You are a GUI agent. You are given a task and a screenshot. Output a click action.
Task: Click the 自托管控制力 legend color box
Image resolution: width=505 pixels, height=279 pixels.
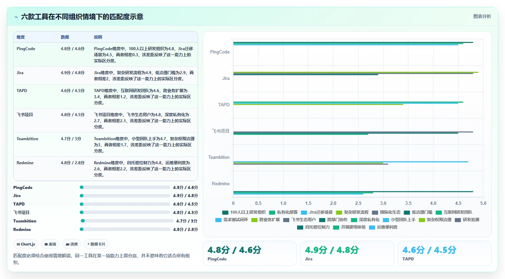point(300,227)
